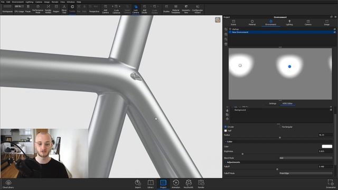
Task: Click the lock icon on New Environment row
Action: click(334, 32)
